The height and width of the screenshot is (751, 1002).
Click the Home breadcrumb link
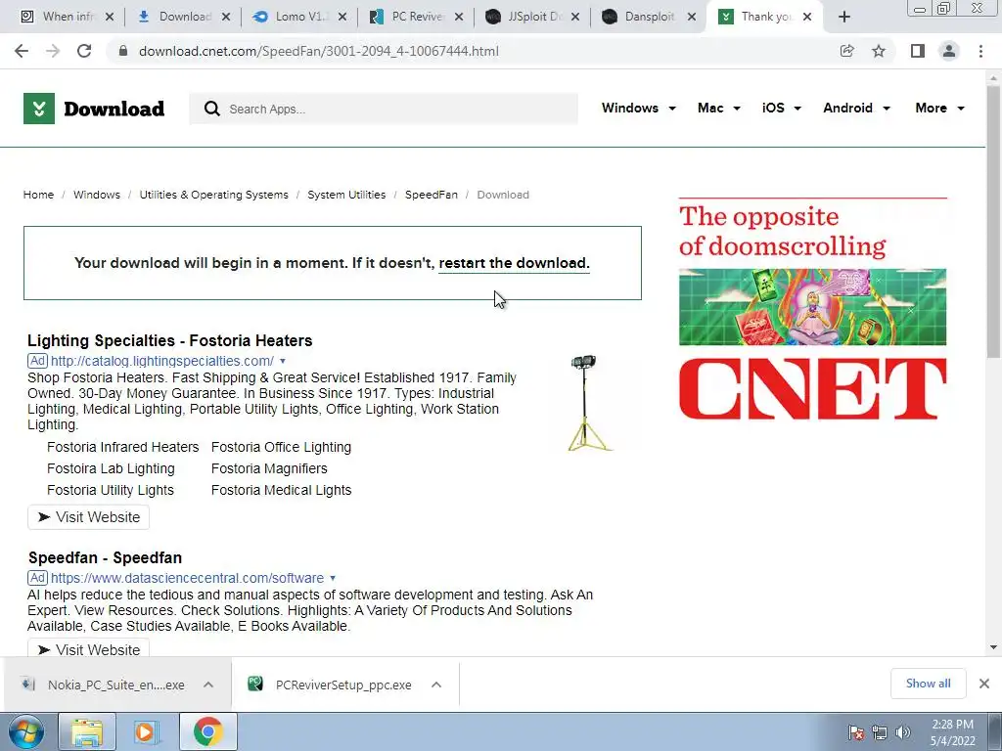tap(38, 195)
